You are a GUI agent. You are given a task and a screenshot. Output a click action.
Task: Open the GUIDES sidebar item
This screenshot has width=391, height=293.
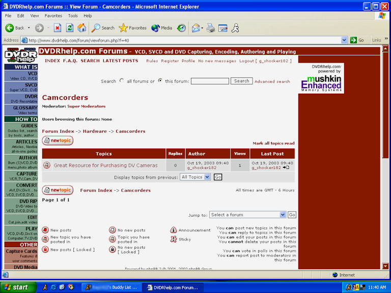(21, 130)
